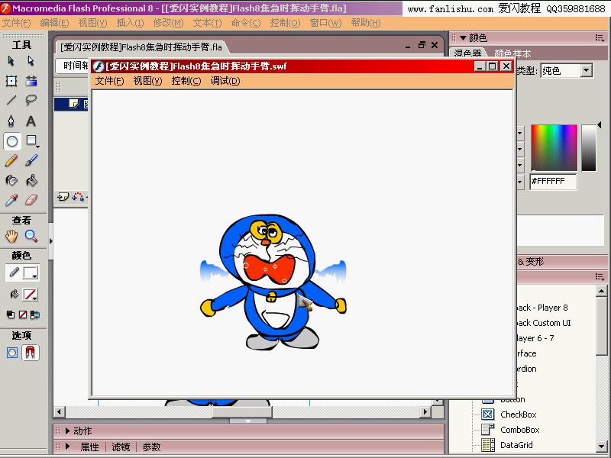The width and height of the screenshot is (611, 458).
Task: Open main Flash 帮助 menu
Action: [366, 23]
